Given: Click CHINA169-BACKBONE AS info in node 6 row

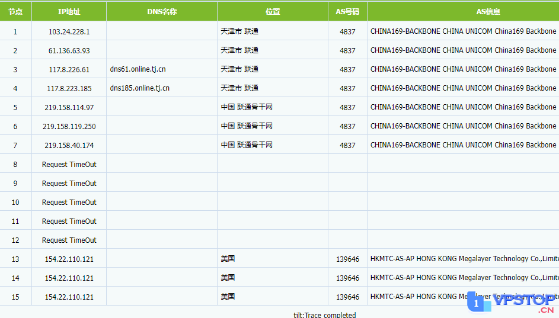Looking at the screenshot, I should click(463, 126).
